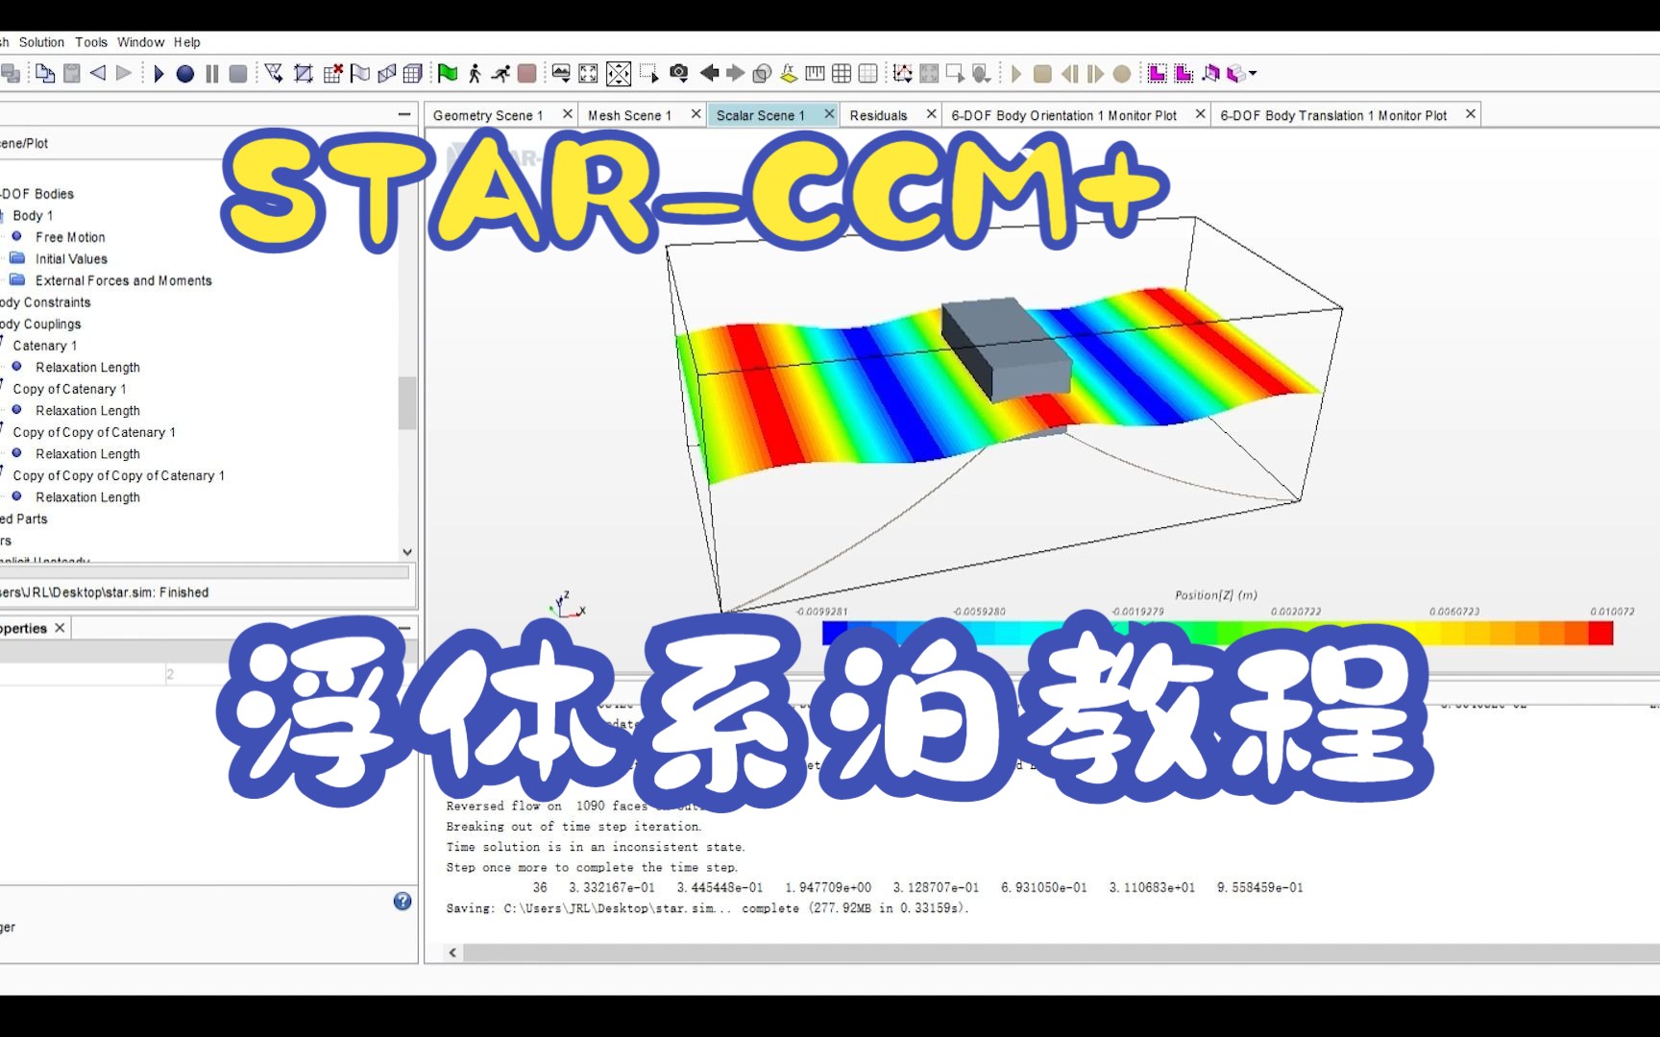Minimize the Properties panel
Image resolution: width=1660 pixels, height=1037 pixels.
(404, 628)
